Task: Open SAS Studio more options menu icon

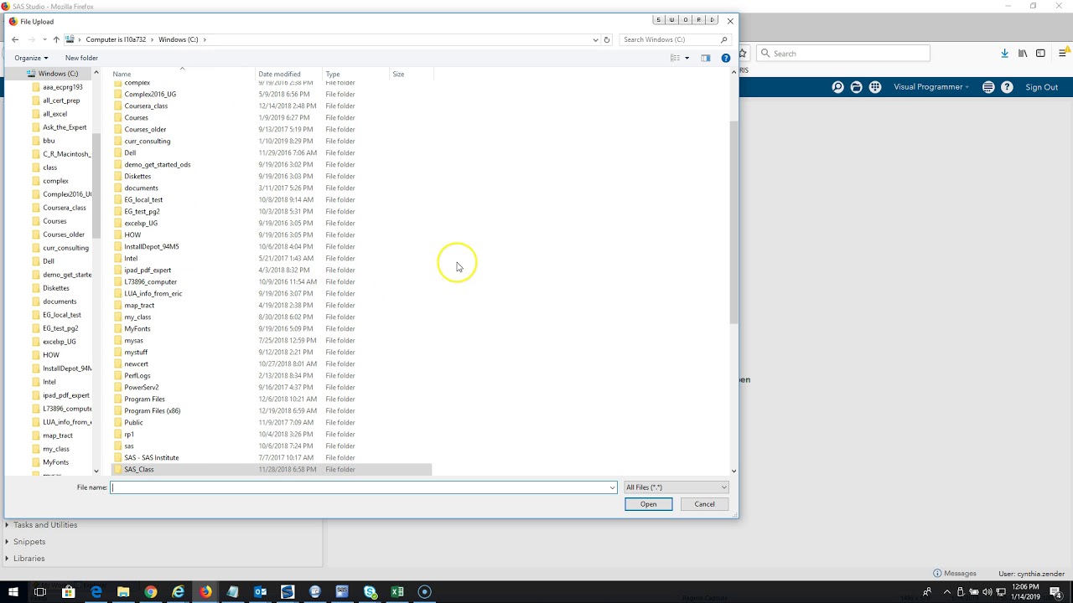Action: pyautogui.click(x=988, y=87)
